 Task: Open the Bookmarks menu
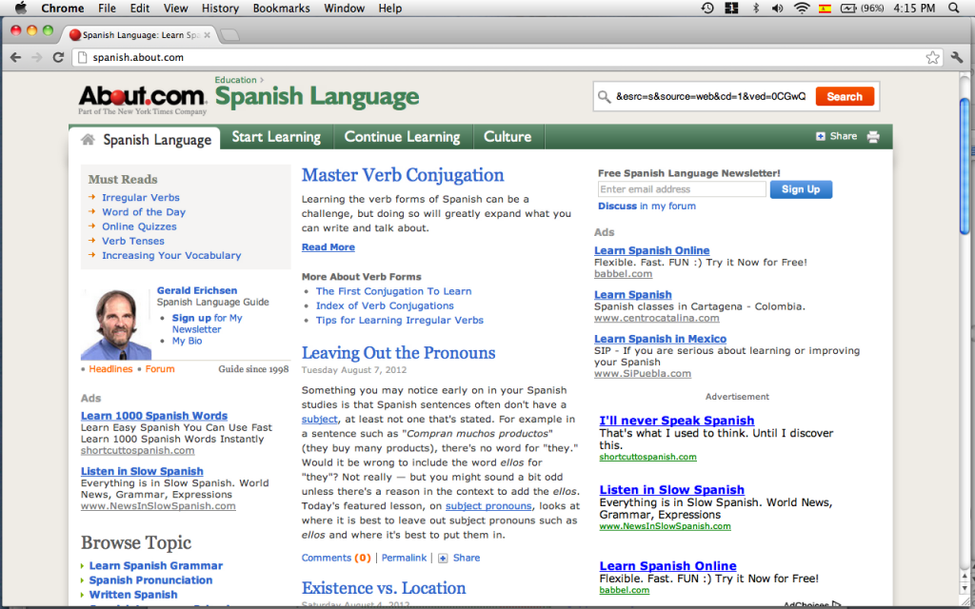click(x=282, y=8)
